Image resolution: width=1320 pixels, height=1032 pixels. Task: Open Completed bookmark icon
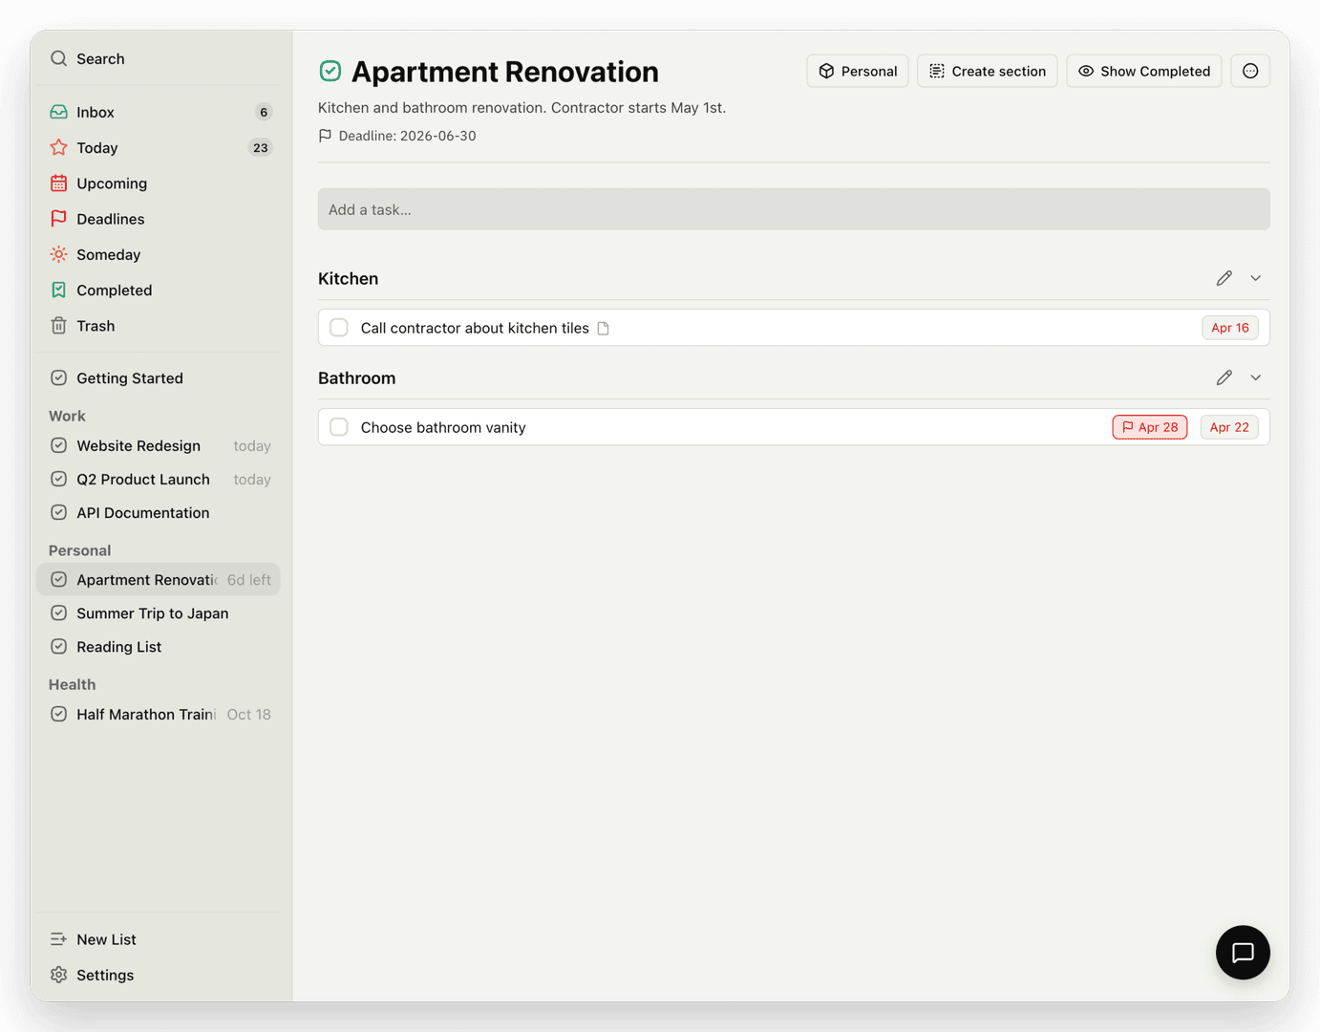59,290
